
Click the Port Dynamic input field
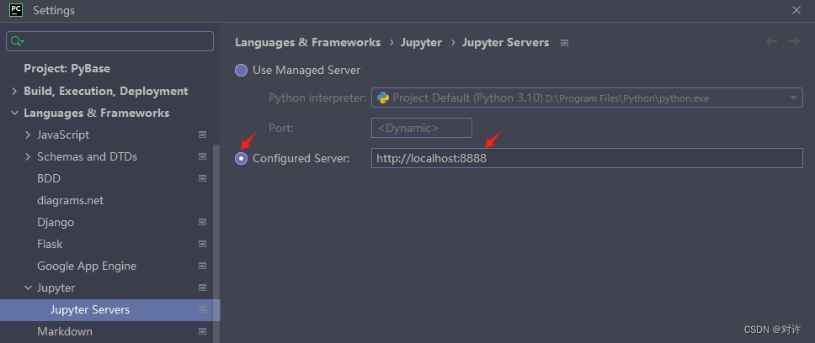tap(422, 128)
